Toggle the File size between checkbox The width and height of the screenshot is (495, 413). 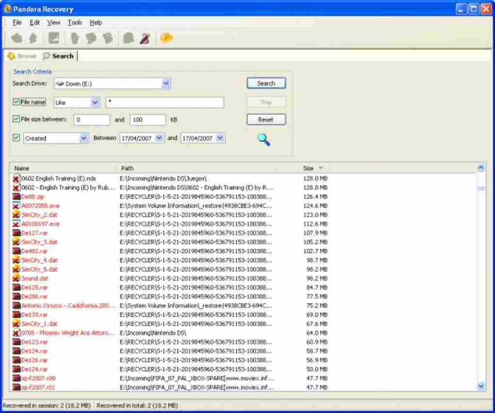pyautogui.click(x=16, y=119)
